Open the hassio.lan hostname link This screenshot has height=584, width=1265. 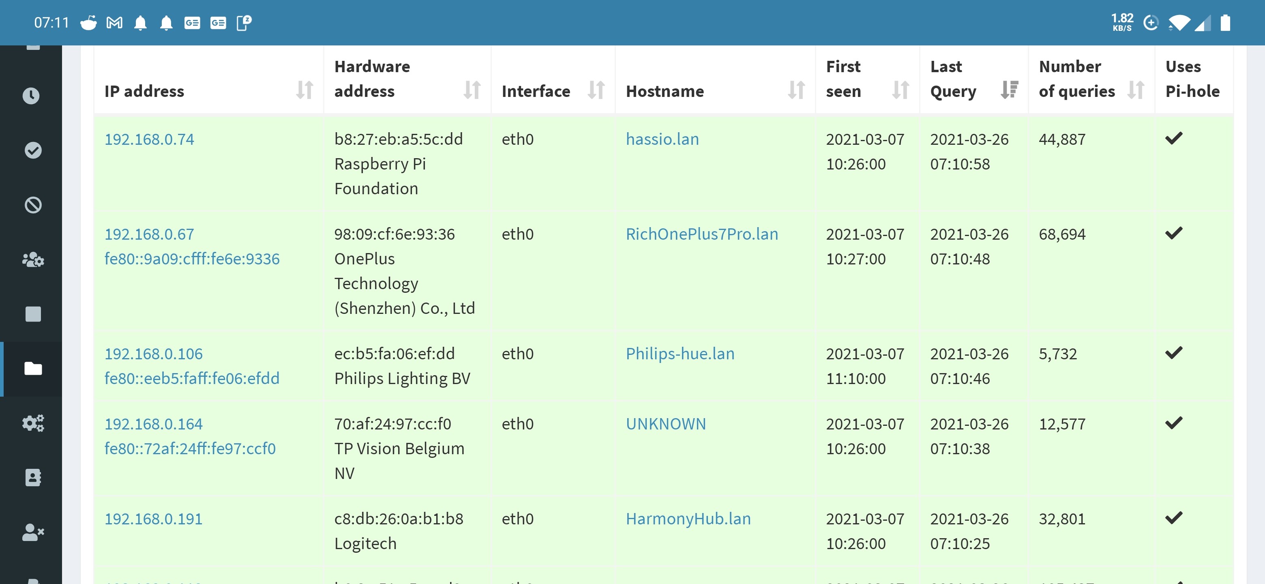(x=663, y=139)
